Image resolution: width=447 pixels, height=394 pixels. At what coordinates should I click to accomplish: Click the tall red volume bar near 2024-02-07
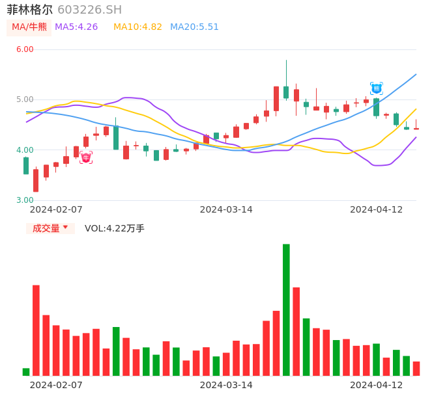[36, 330]
